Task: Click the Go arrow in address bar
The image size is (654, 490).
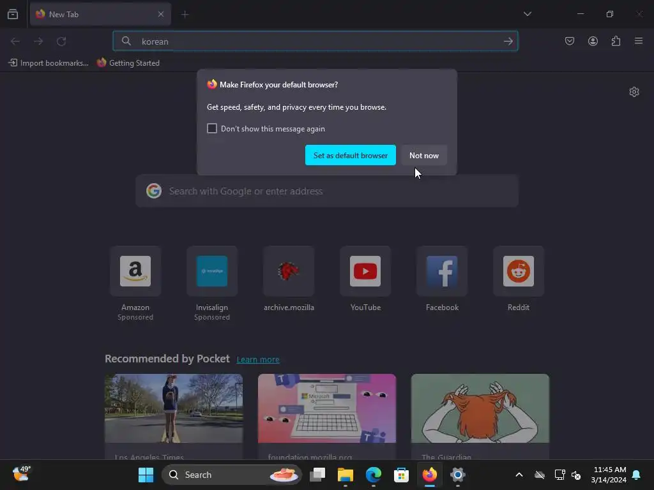Action: tap(508, 41)
